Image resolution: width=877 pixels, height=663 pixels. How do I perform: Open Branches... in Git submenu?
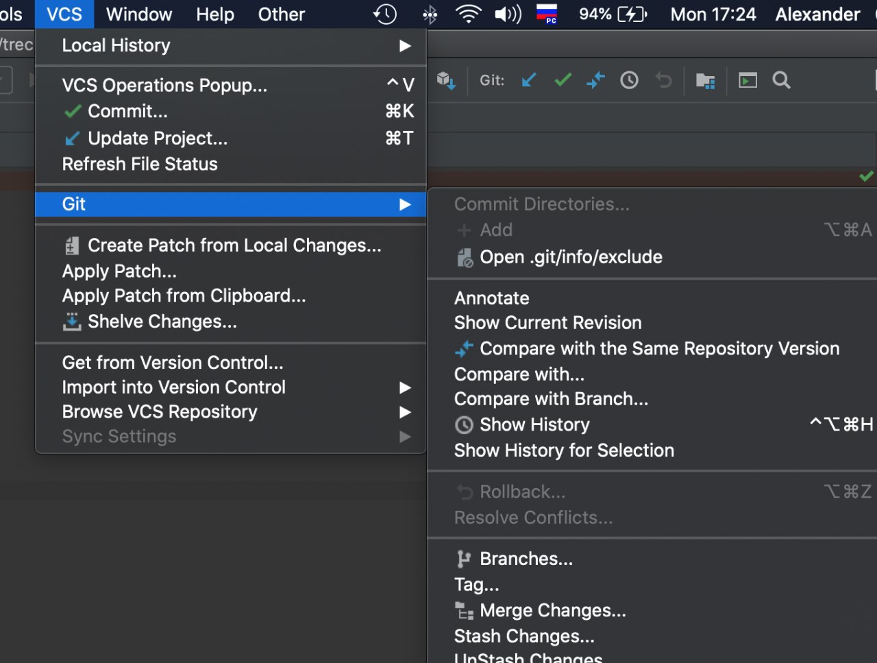click(652, 559)
